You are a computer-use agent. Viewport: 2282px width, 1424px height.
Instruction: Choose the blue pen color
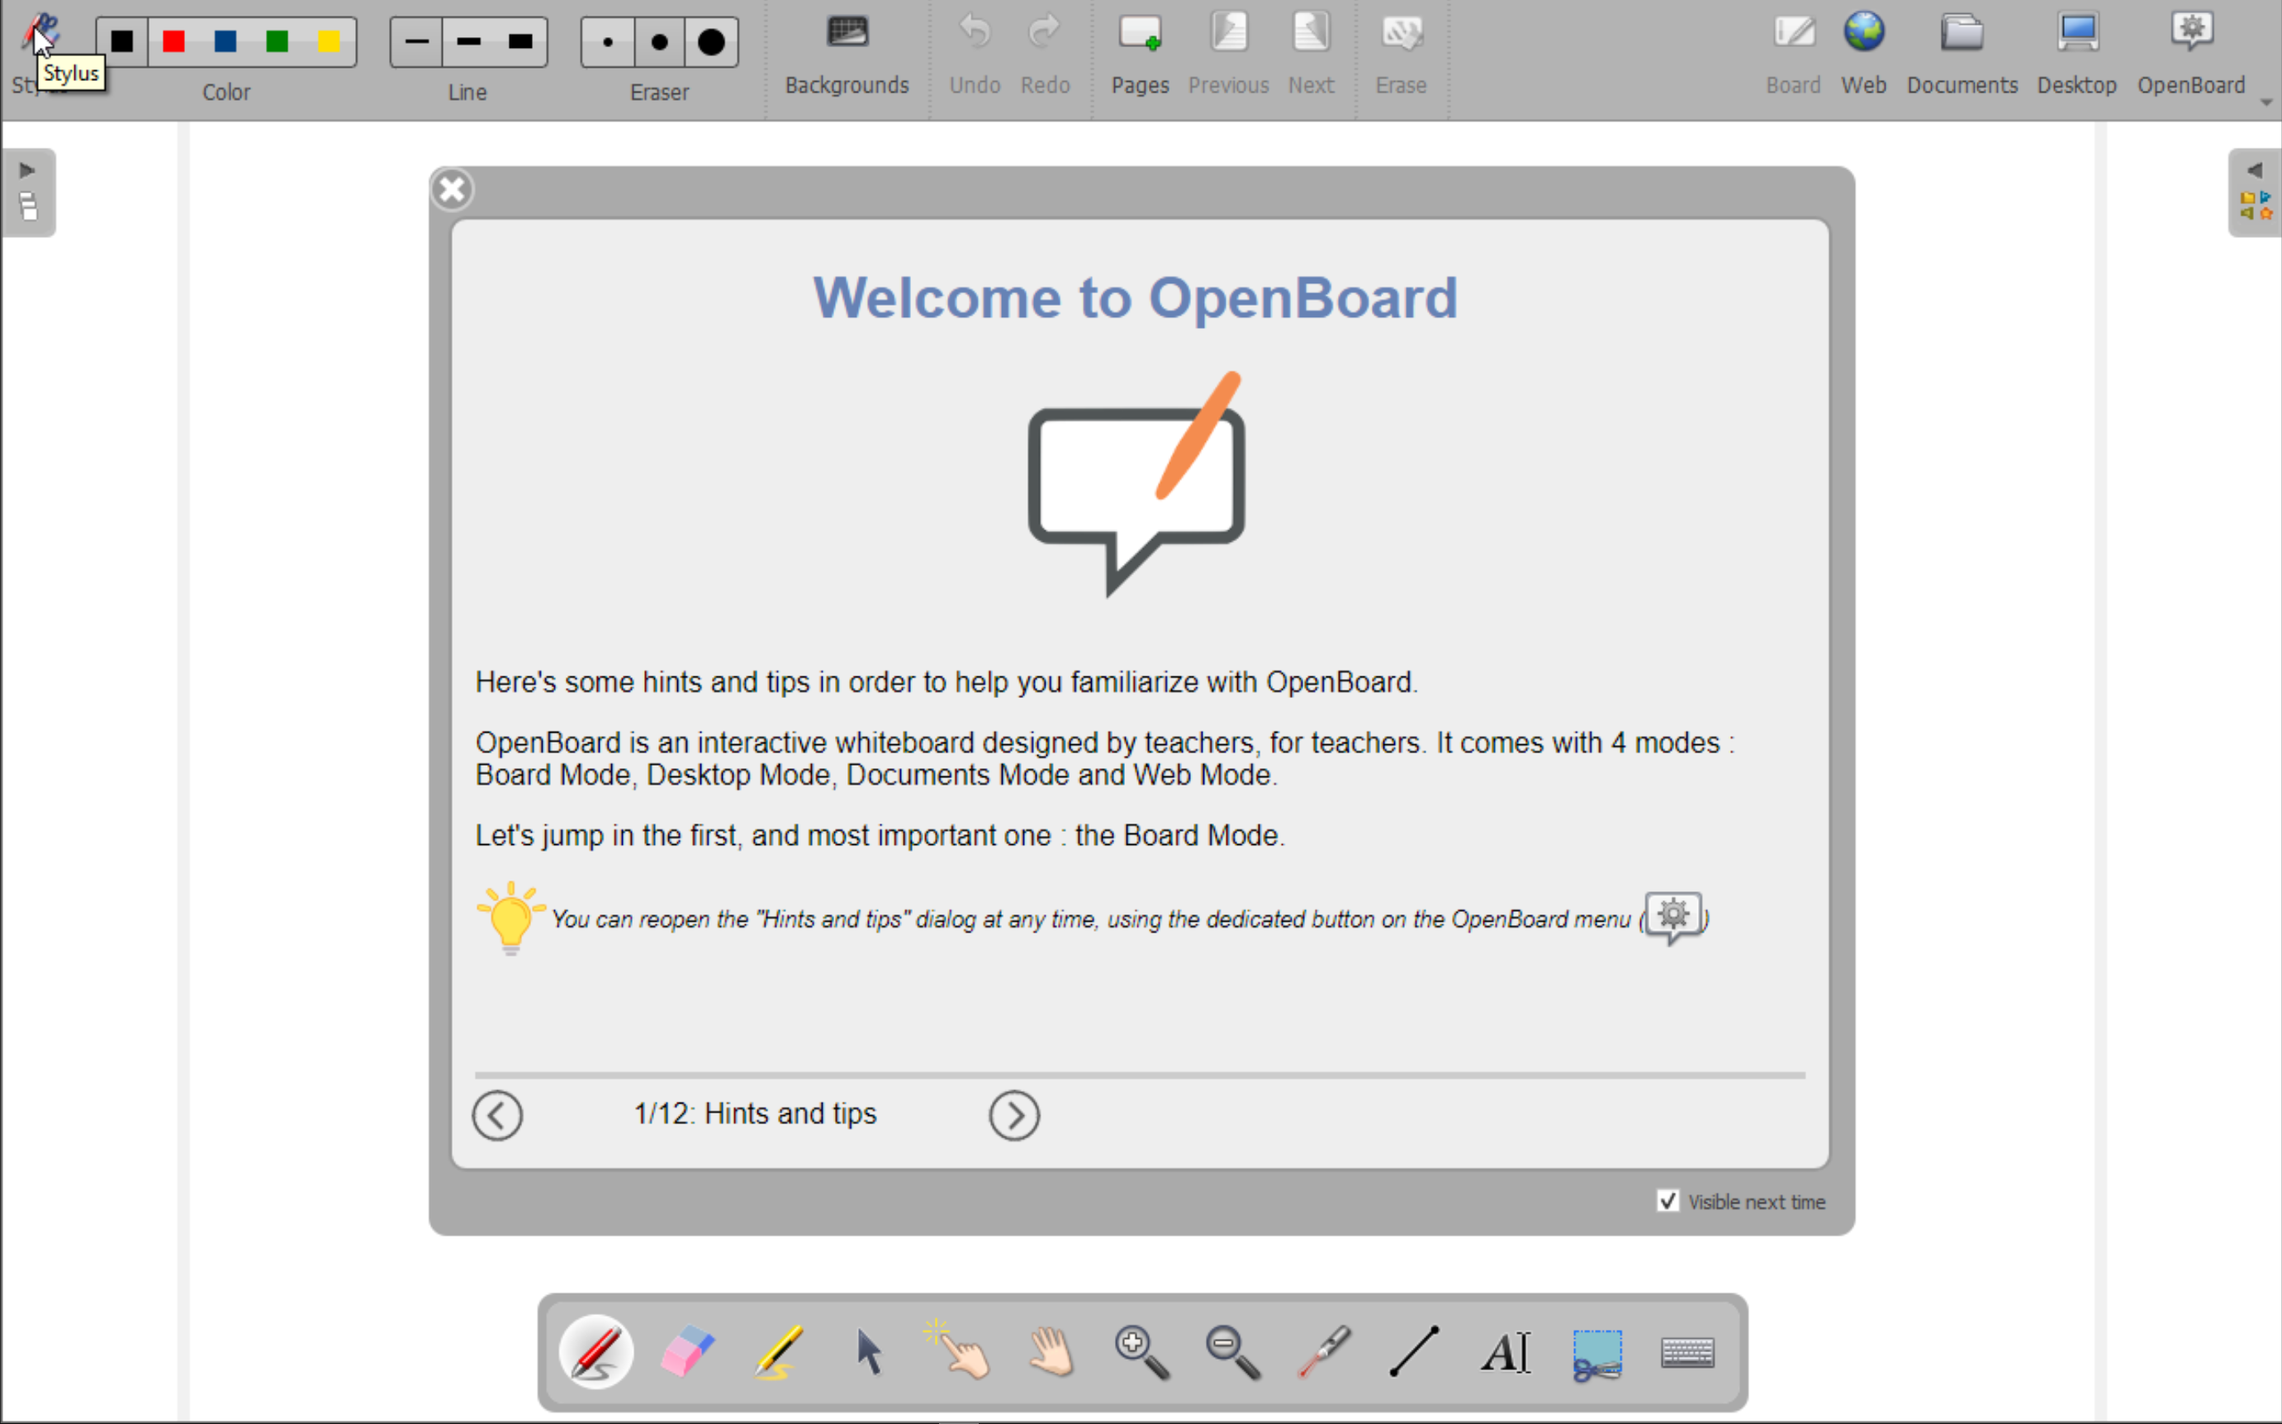click(x=225, y=41)
